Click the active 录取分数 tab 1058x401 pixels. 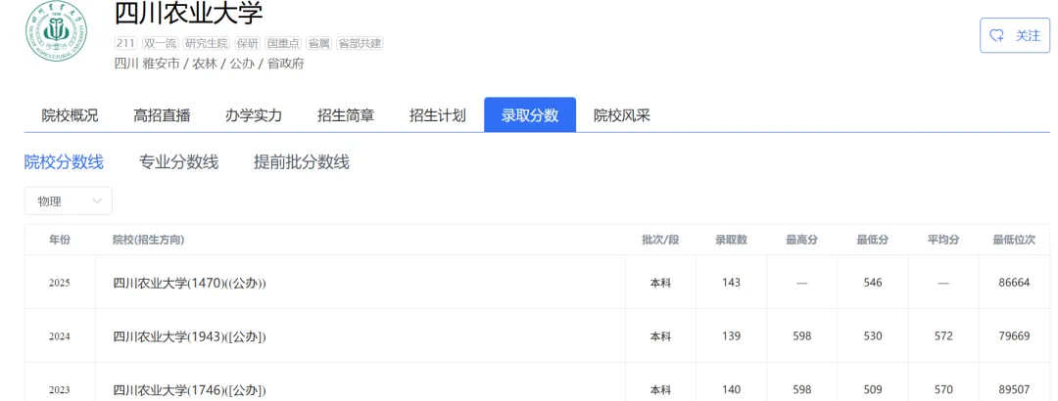530,114
